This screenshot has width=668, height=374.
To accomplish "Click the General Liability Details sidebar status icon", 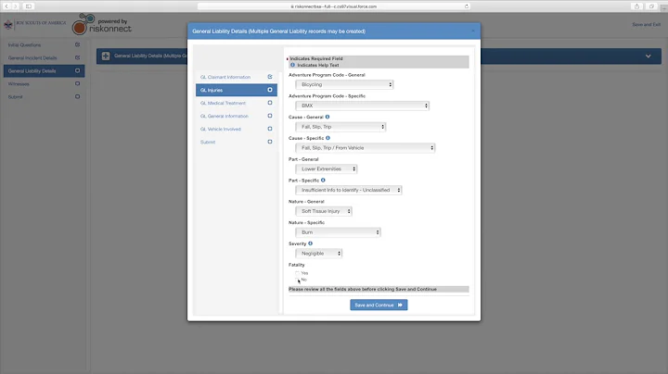I will tap(77, 70).
